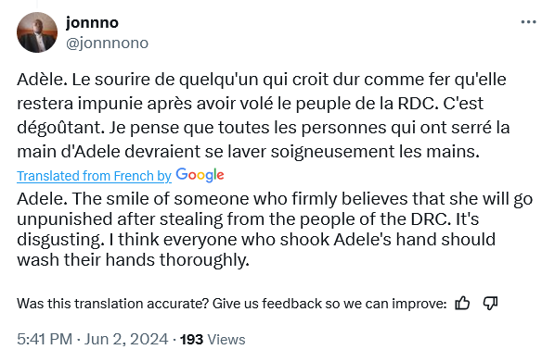Screen dimensions: 555x362
Task: Open the @jonnnono handle link
Action: (x=107, y=44)
